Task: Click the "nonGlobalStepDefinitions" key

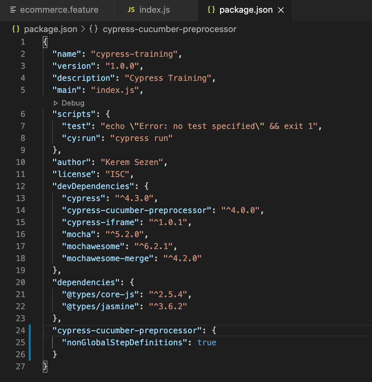Action: point(125,343)
